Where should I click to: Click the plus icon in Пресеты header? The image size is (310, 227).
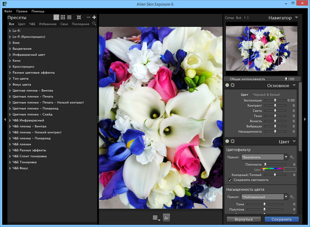coord(94,18)
